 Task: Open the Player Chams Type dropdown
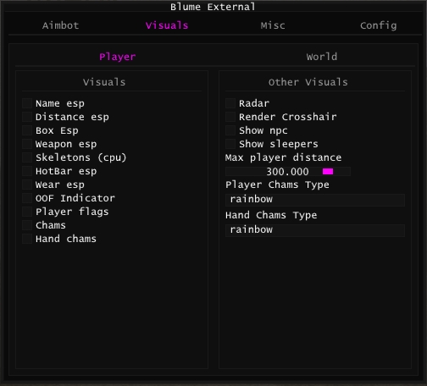click(315, 200)
